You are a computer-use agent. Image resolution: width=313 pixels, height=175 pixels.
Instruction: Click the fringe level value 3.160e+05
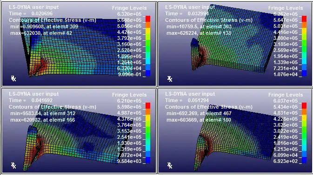tap(129, 44)
